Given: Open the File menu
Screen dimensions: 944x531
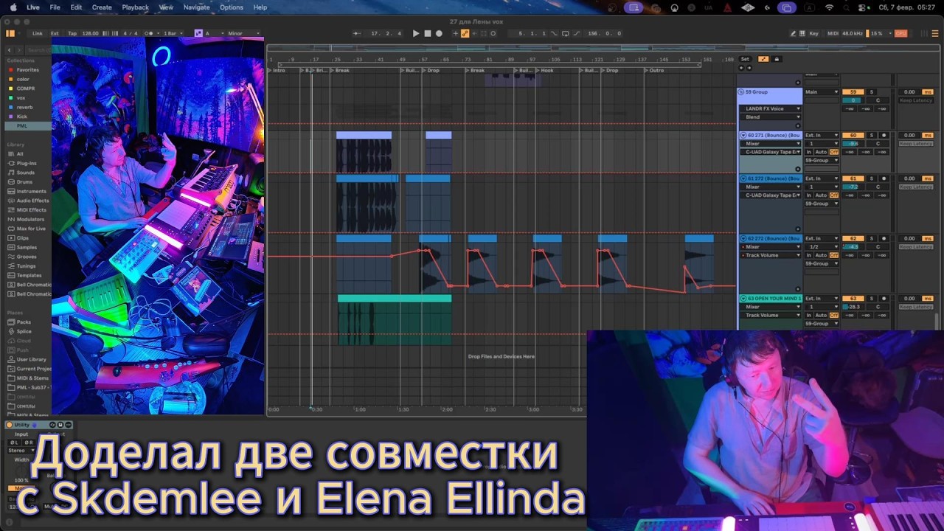Looking at the screenshot, I should pos(55,7).
